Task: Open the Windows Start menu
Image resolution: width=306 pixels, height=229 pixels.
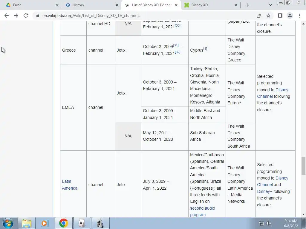Action: (8, 223)
